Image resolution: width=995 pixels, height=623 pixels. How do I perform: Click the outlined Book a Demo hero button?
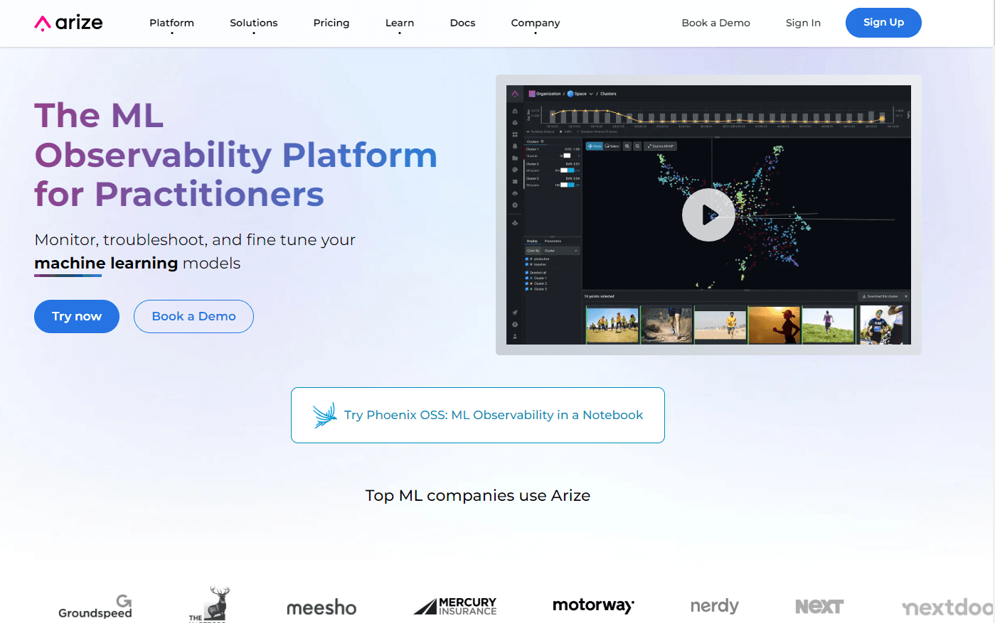pyautogui.click(x=193, y=316)
